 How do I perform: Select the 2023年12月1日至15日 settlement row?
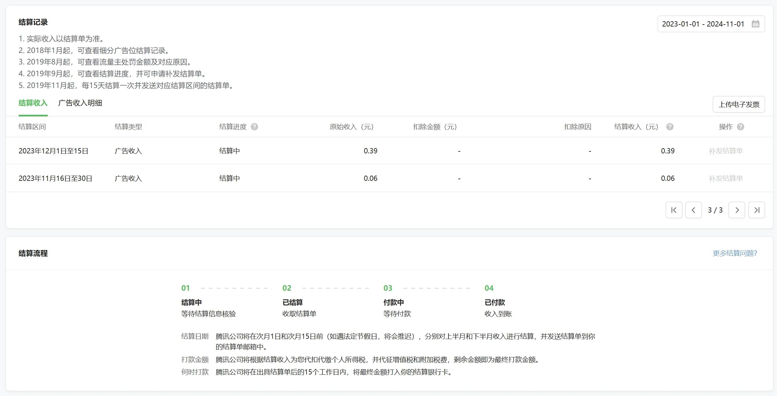(54, 151)
